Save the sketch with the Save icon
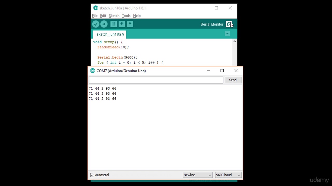 pos(130,24)
